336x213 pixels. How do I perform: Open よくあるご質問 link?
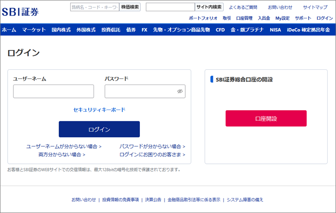(x=243, y=7)
